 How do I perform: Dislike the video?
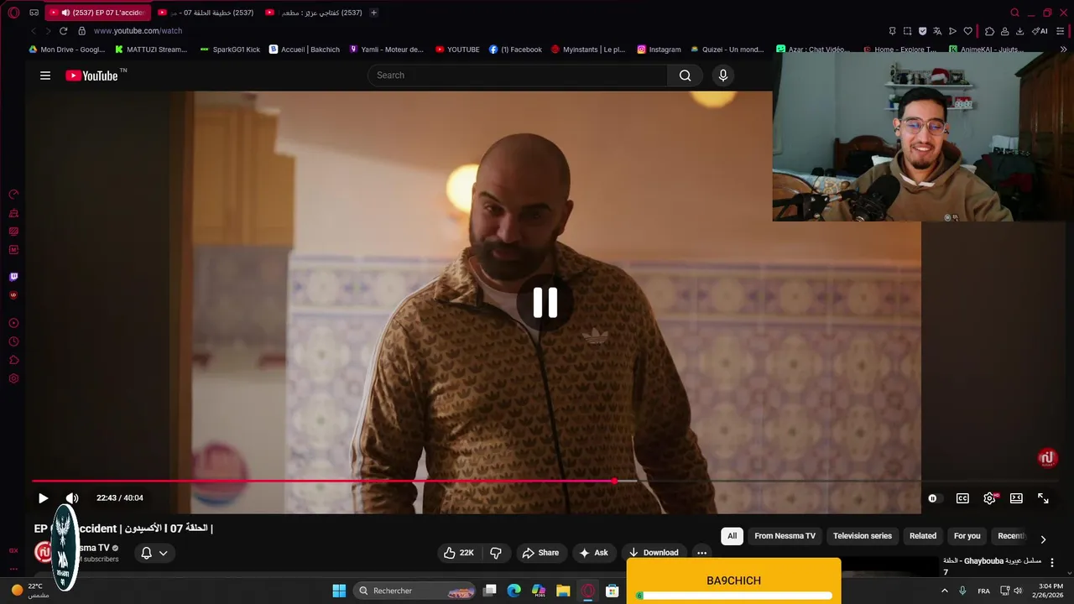496,553
